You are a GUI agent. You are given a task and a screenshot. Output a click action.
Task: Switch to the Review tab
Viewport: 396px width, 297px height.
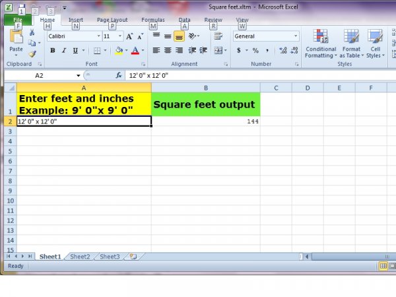(213, 20)
